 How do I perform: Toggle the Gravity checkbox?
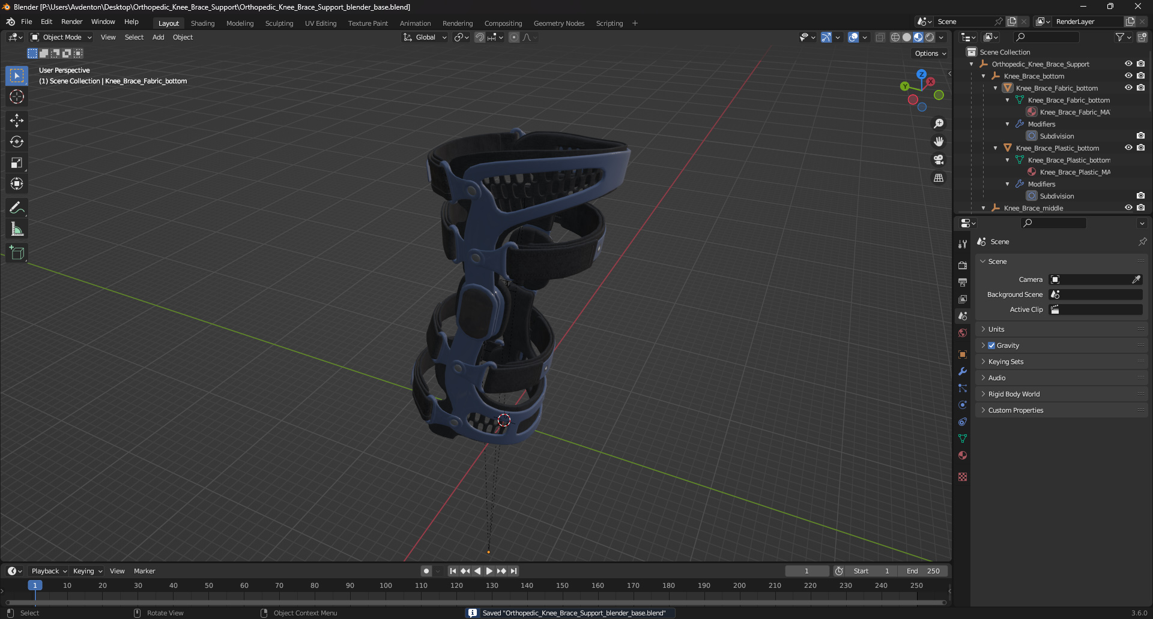[991, 345]
